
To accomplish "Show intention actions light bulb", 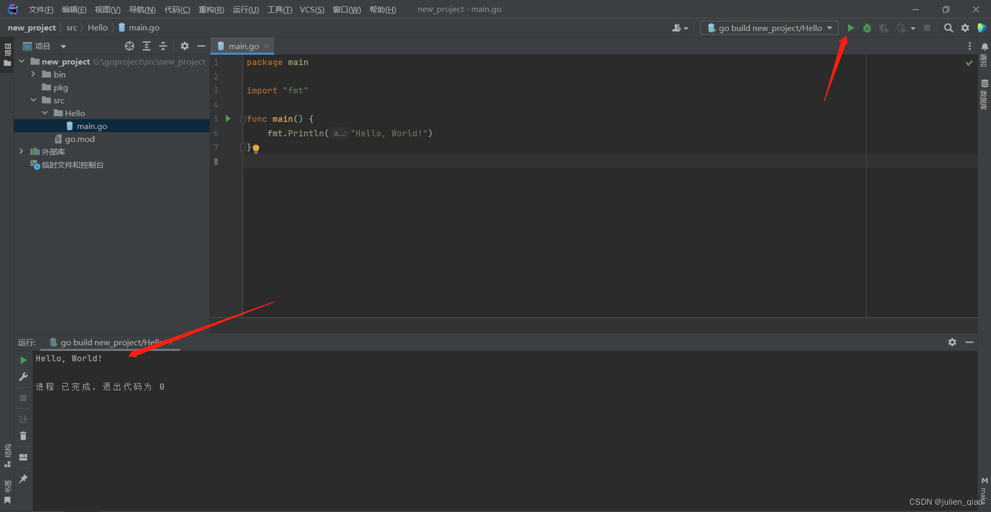I will click(x=256, y=149).
